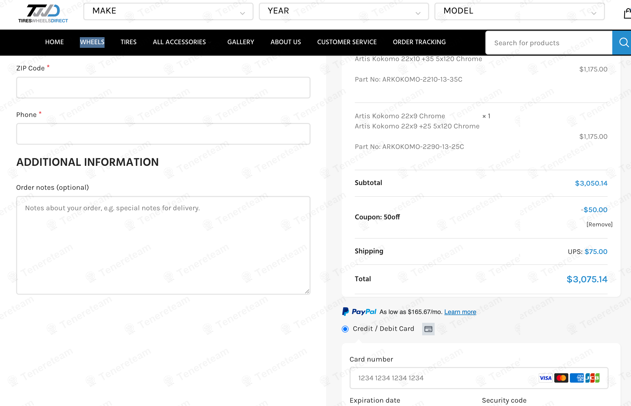Open the ALL ACCESSORIES menu
The width and height of the screenshot is (631, 406).
pyautogui.click(x=179, y=42)
